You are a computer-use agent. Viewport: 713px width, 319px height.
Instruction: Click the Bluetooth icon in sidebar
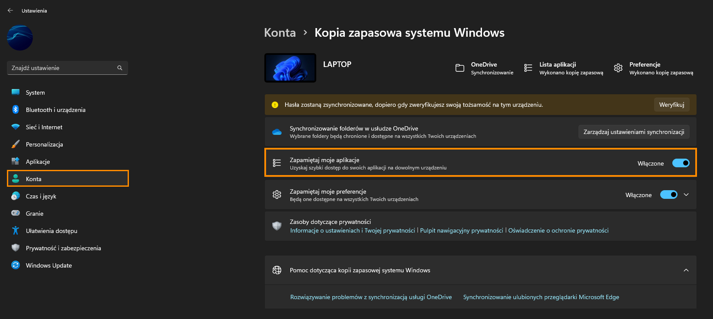(16, 109)
